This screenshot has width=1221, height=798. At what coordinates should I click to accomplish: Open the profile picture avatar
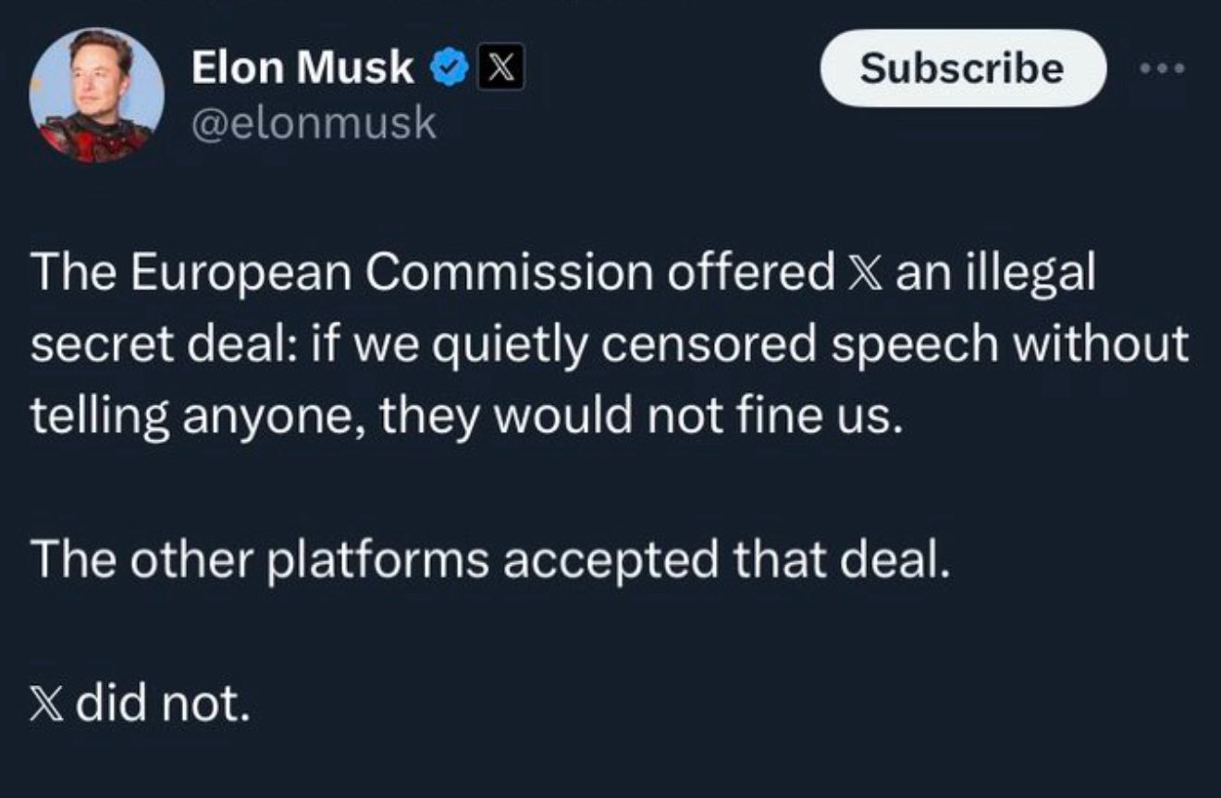pos(96,95)
